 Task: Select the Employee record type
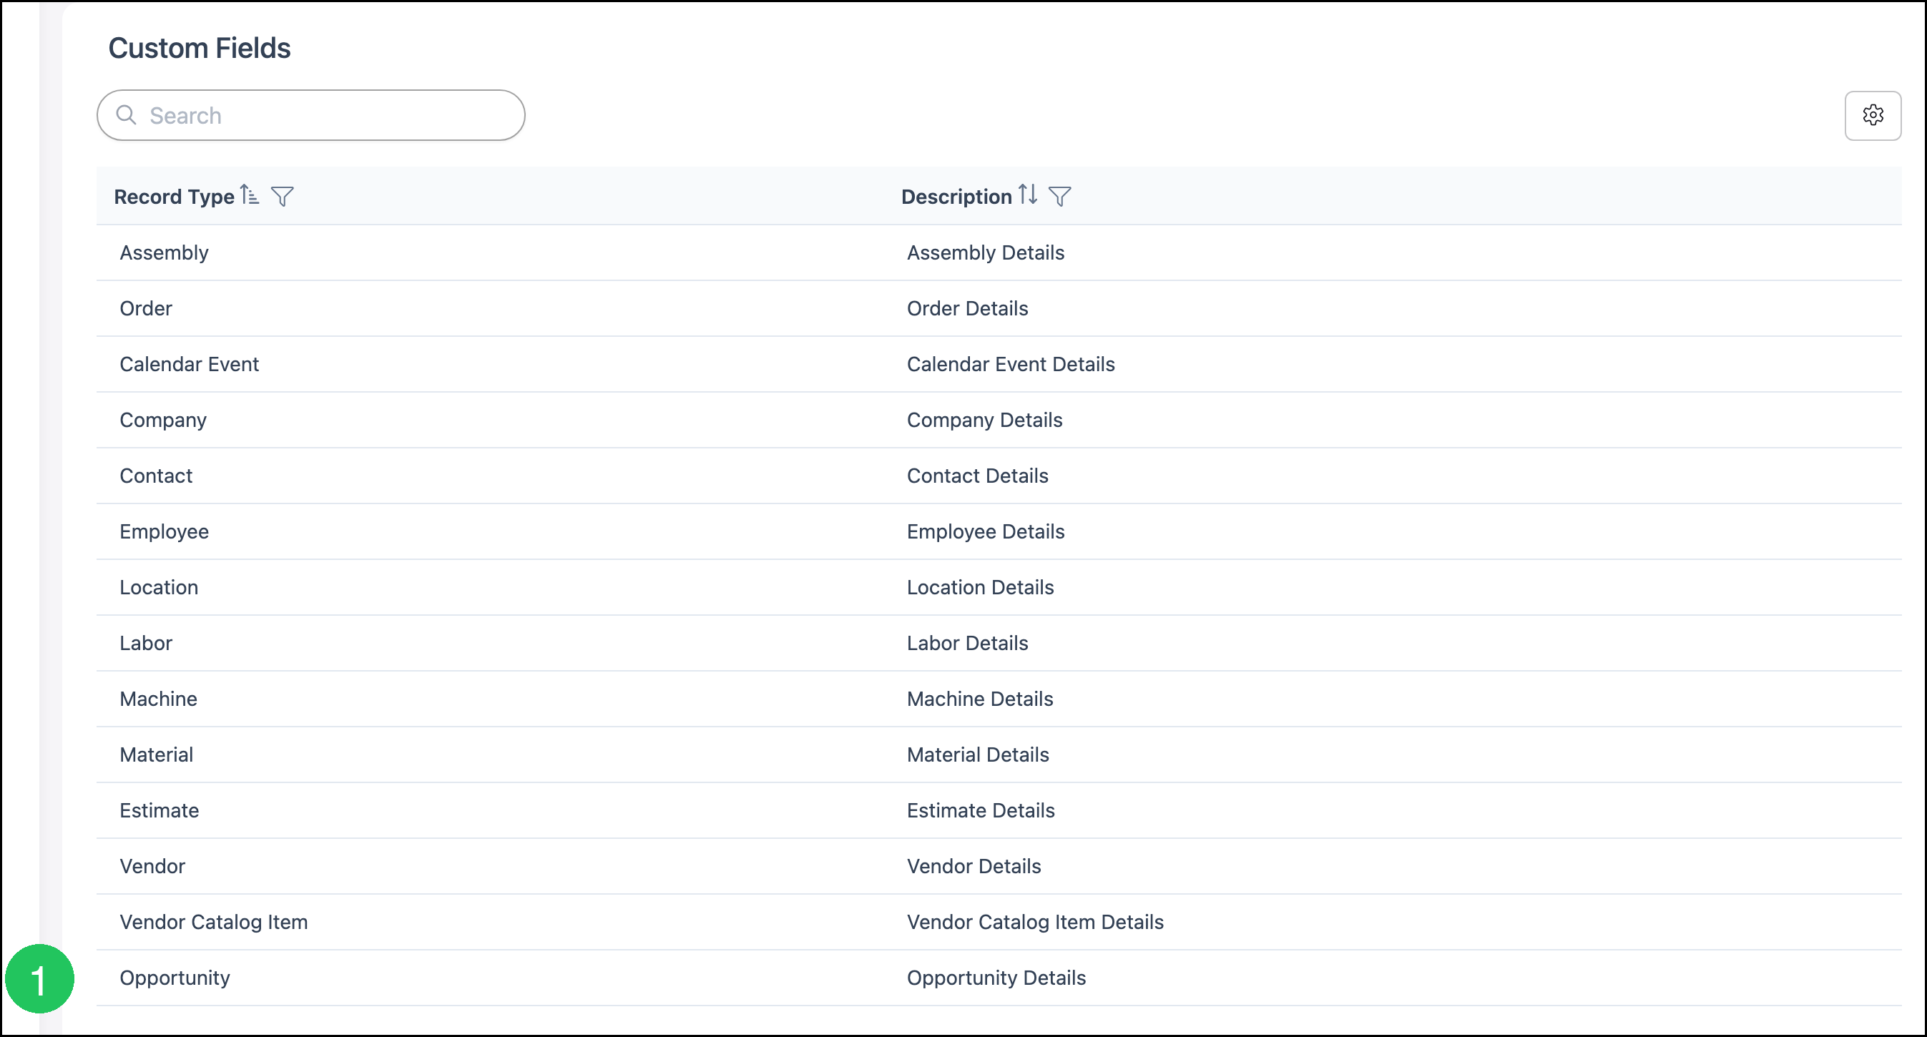tap(164, 532)
